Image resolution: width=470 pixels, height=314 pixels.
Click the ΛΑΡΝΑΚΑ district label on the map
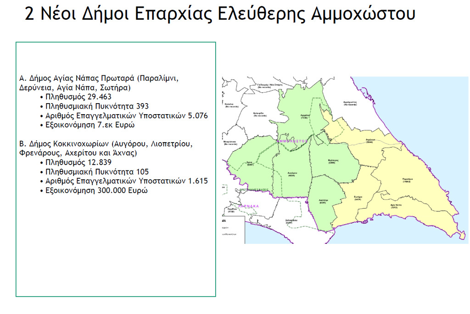tap(248, 206)
